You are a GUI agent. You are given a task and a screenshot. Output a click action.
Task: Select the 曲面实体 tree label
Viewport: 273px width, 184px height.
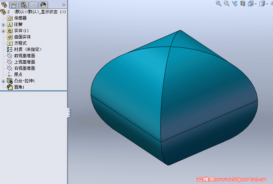(x=22, y=37)
